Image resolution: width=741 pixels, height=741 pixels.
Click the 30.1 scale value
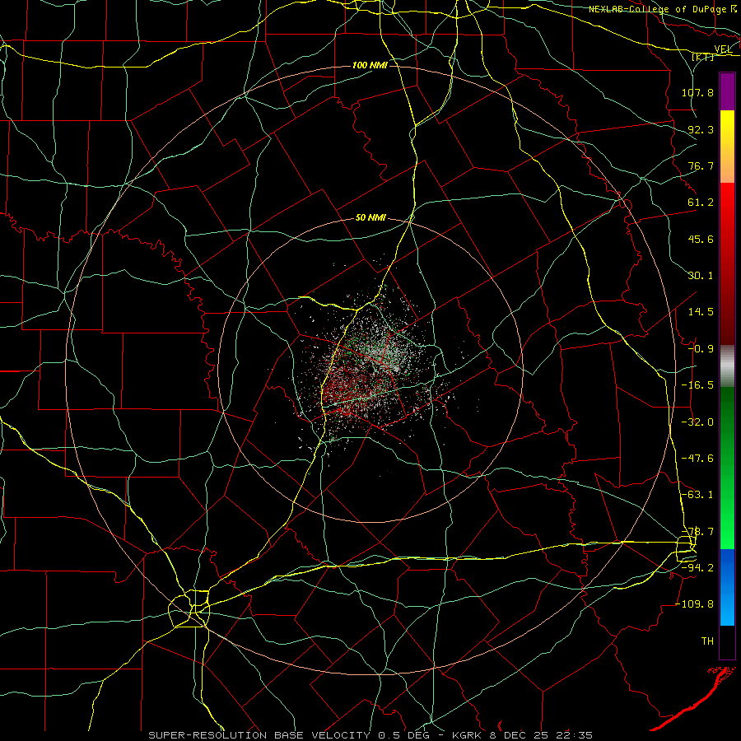pyautogui.click(x=701, y=276)
